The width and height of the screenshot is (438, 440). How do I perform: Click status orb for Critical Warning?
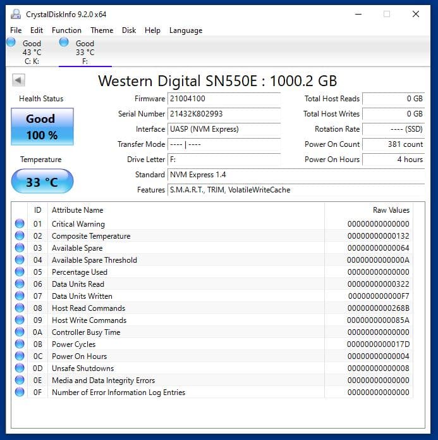tap(20, 223)
